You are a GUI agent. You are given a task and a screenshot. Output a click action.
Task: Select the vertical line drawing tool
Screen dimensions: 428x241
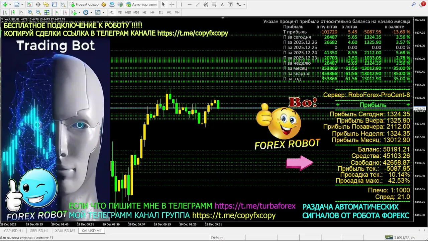pyautogui.click(x=181, y=4)
